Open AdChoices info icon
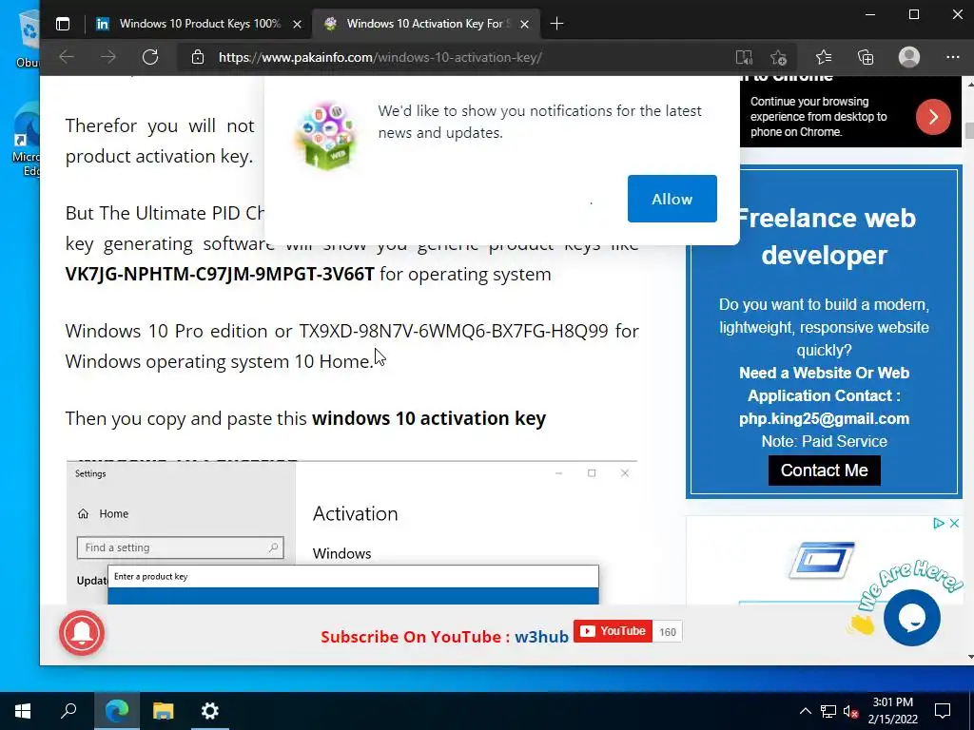 click(939, 524)
